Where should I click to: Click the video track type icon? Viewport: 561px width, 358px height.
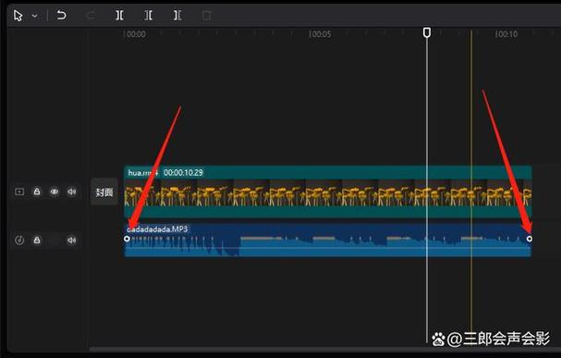pyautogui.click(x=19, y=191)
